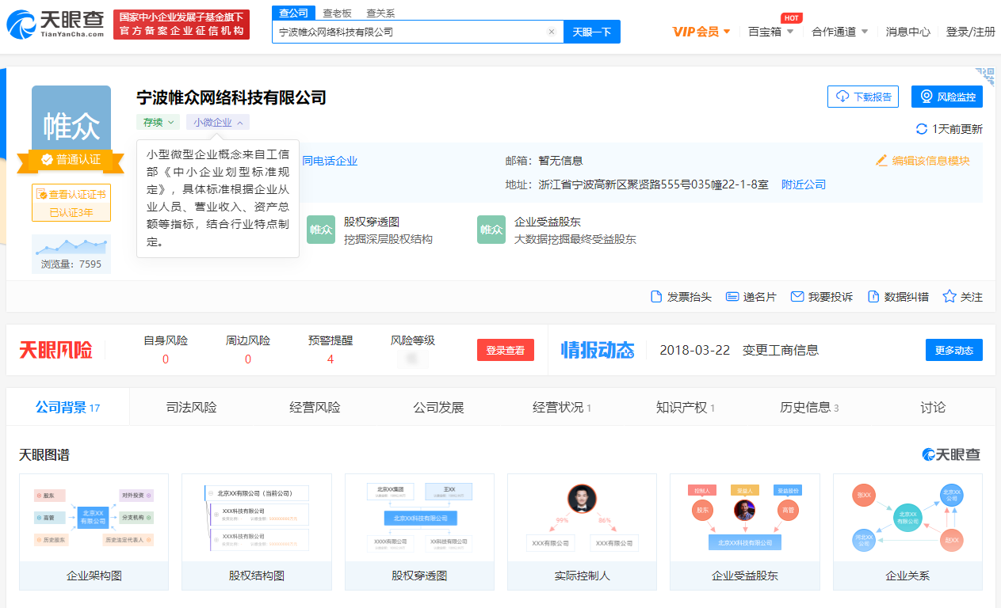Expand the 百宝箱 dropdown menu

point(770,32)
